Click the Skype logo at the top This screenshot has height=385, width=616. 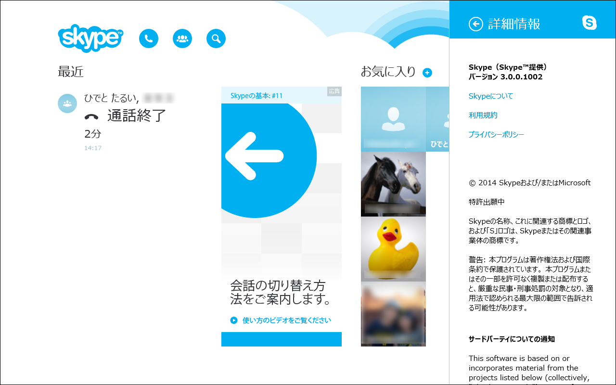click(90, 38)
